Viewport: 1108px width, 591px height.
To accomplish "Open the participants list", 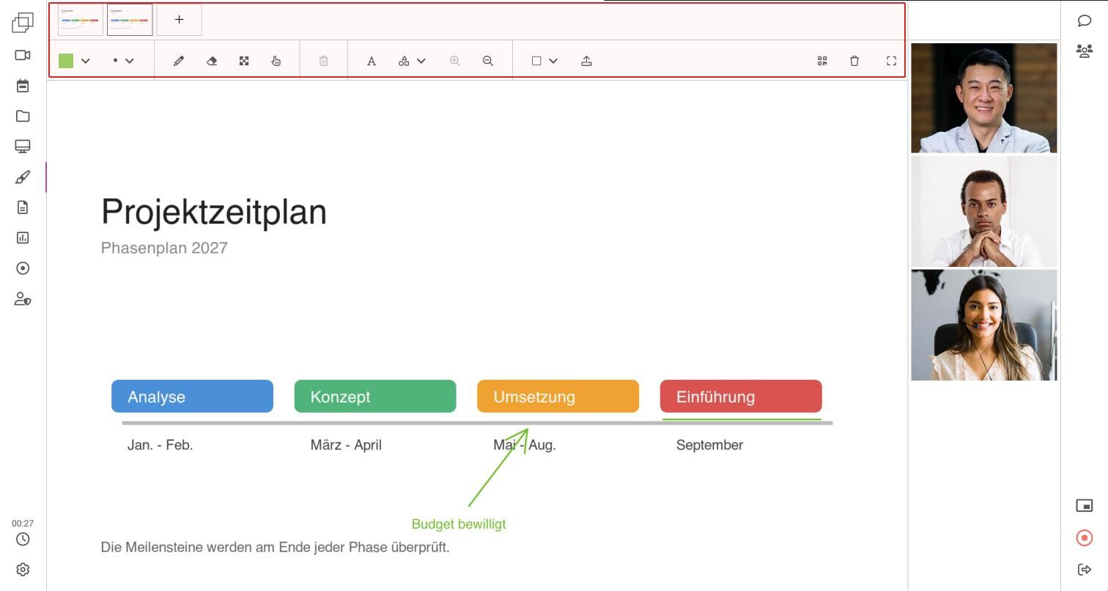I will [1085, 51].
